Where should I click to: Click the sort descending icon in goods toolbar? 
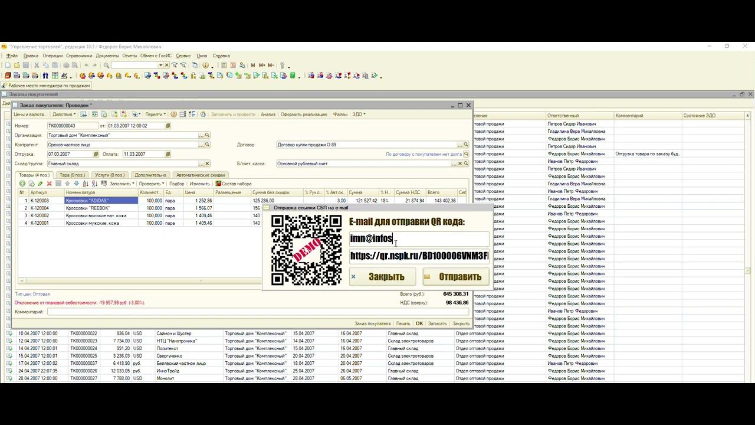pyautogui.click(x=95, y=184)
